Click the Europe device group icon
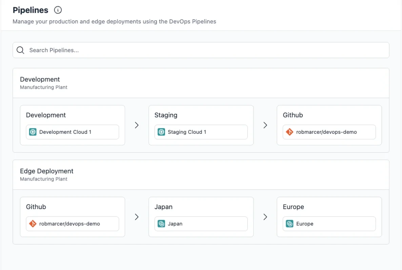The width and height of the screenshot is (402, 270). 290,224
